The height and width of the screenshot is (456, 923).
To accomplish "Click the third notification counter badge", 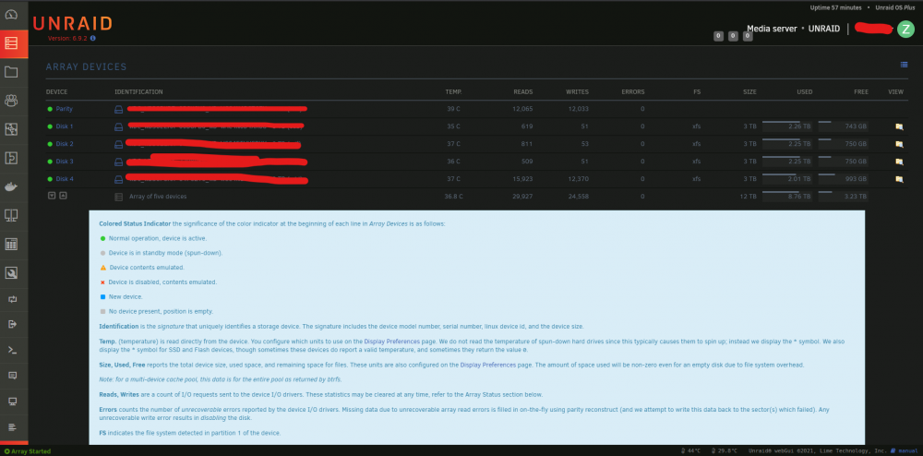I will tap(748, 37).
